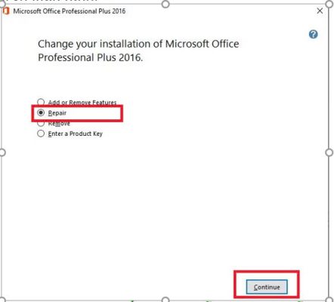Screen dimensions: 334x302
Task: Click the Enter a Product Key label text
Action: [x=76, y=134]
